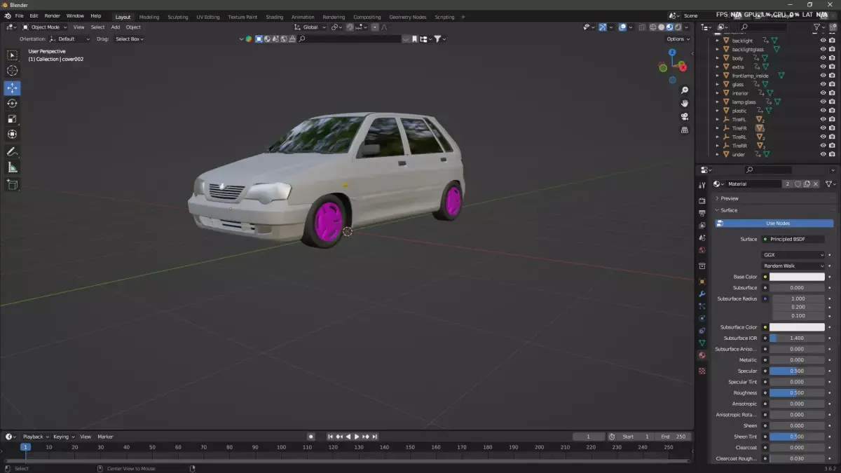Open the GGX distribution dropdown
Screen dimensions: 841x473
pos(793,255)
